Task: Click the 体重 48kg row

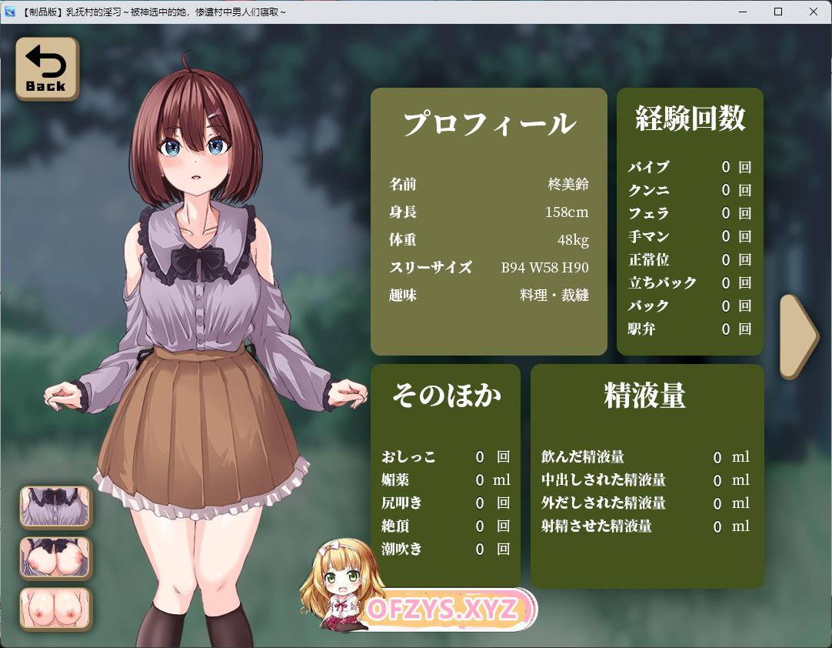Action: (489, 240)
